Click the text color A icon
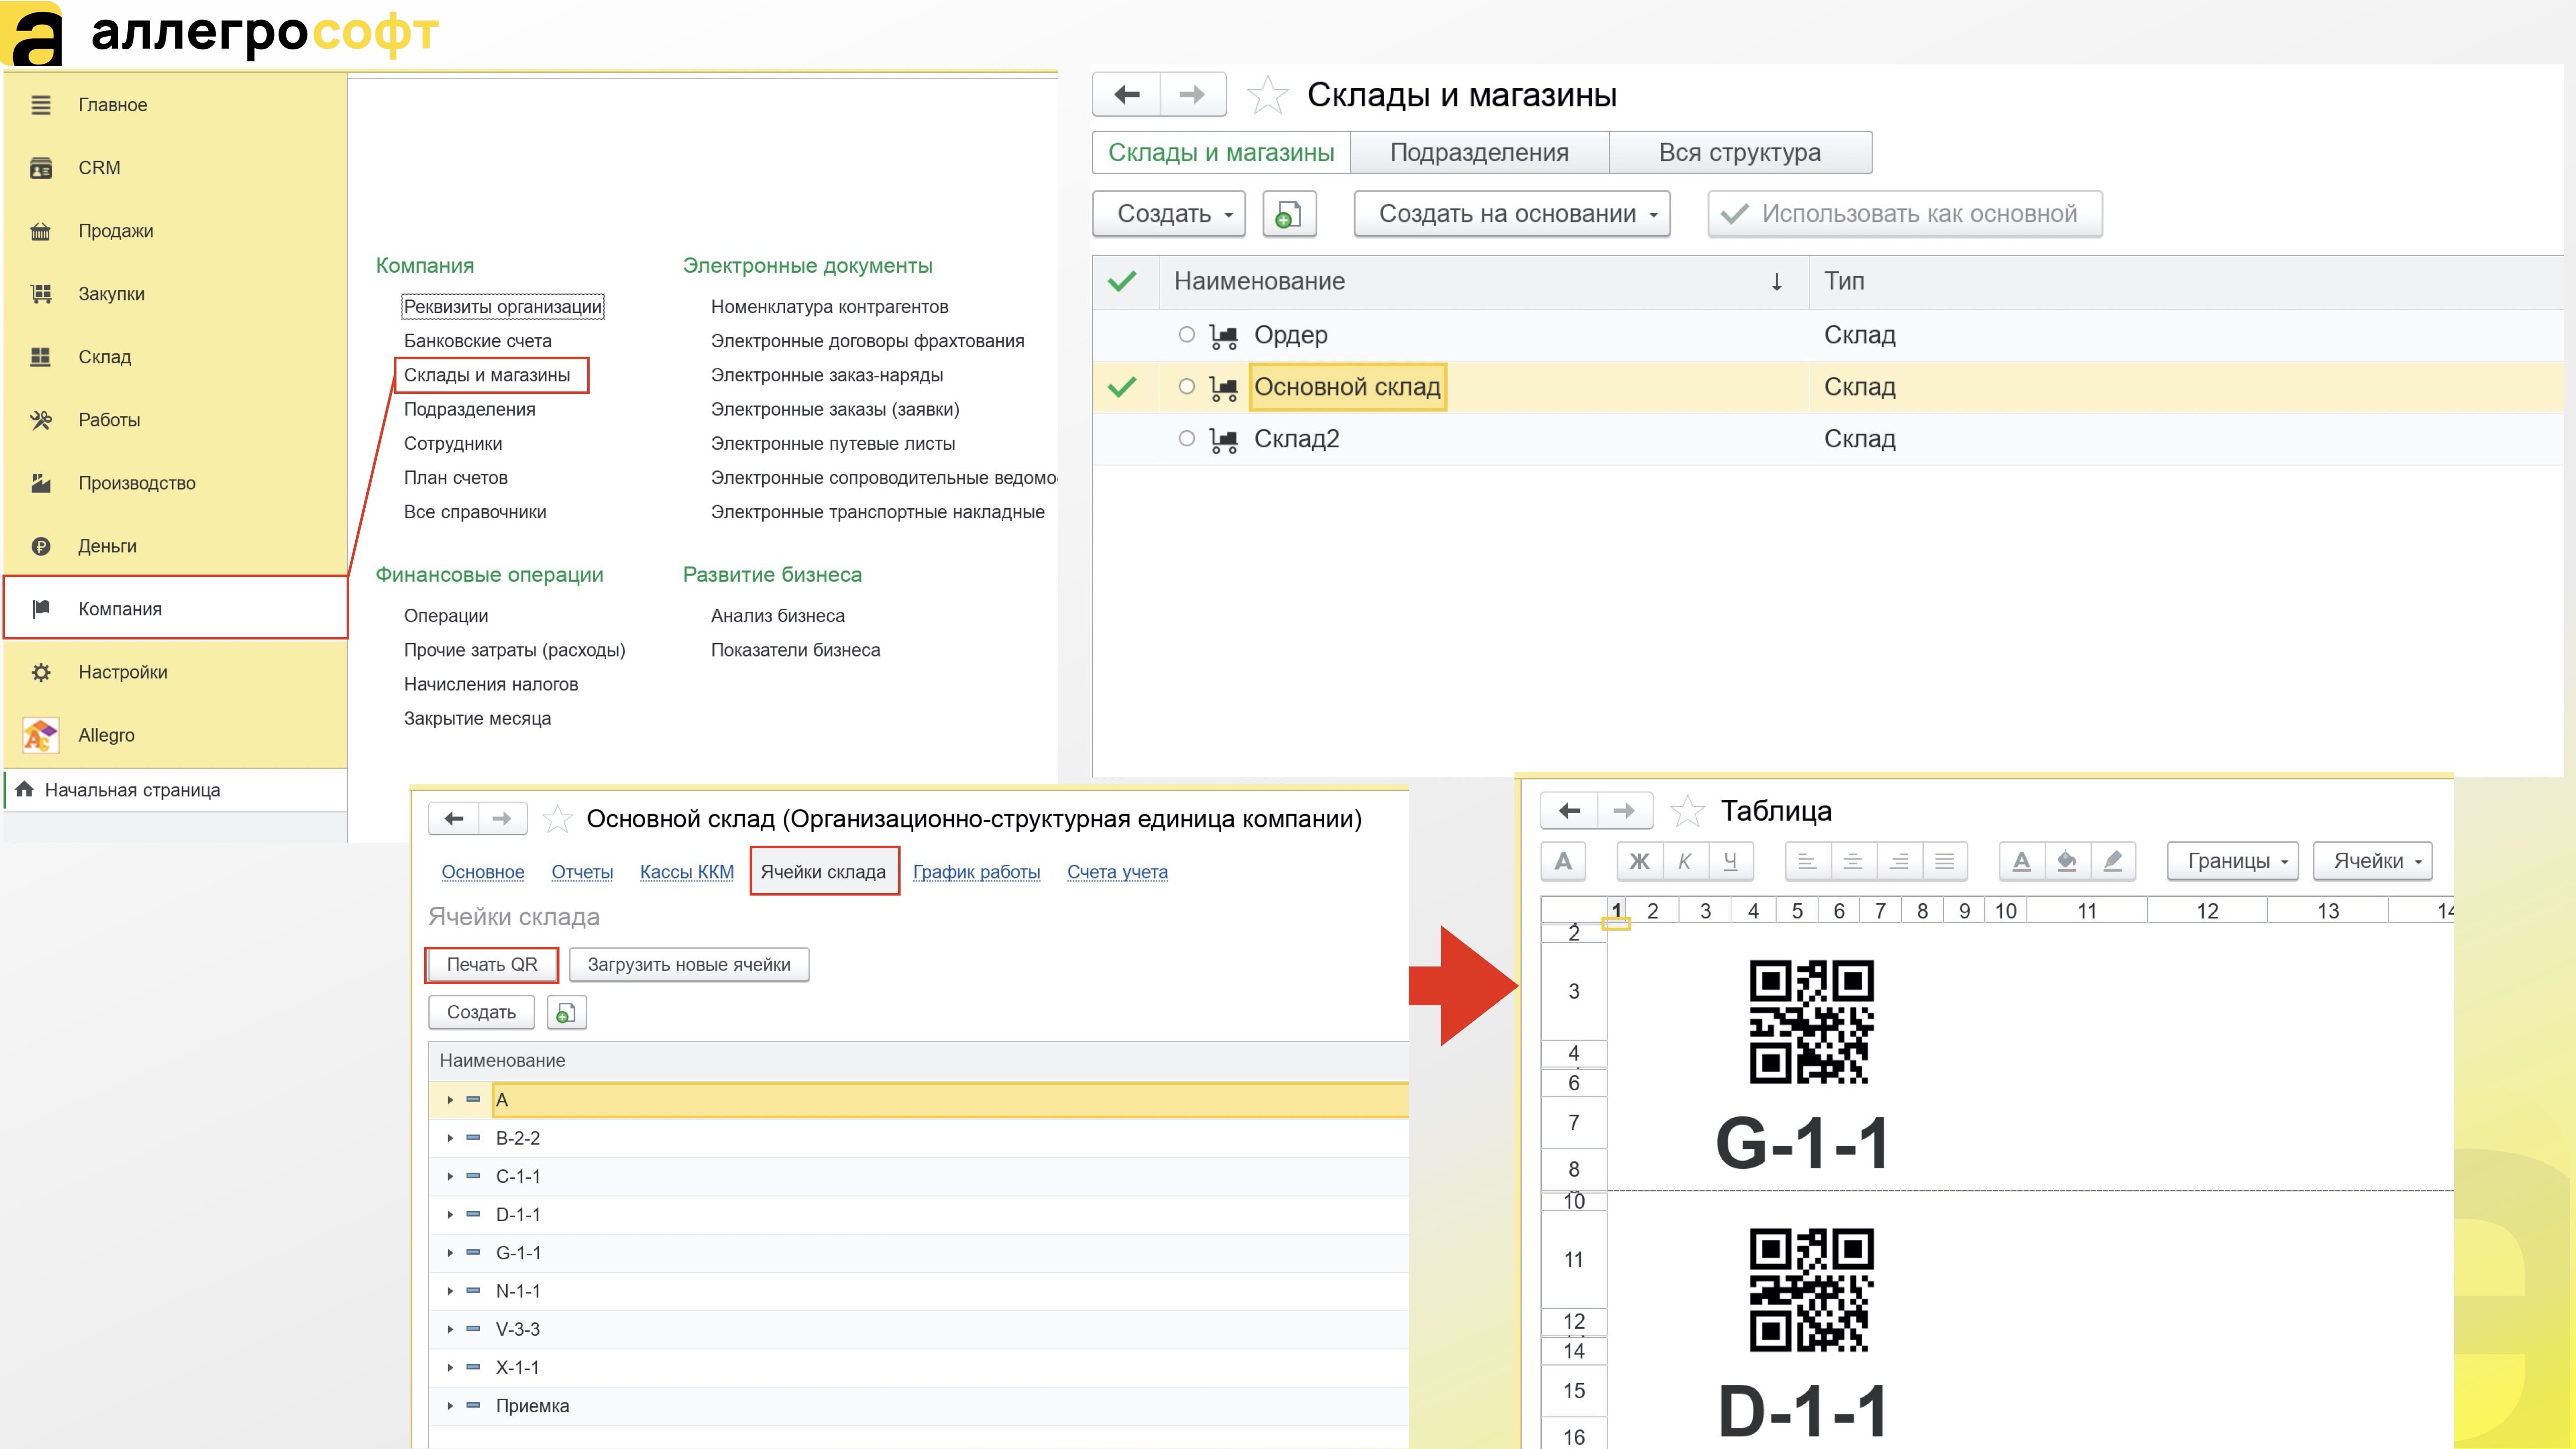This screenshot has width=2576, height=1449. click(x=2021, y=861)
